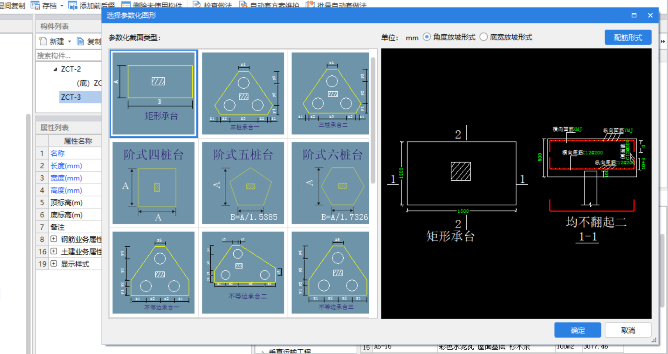This screenshot has height=354, width=668.
Task: Maximize the 选择参数化图形 dialog
Action: [634, 15]
